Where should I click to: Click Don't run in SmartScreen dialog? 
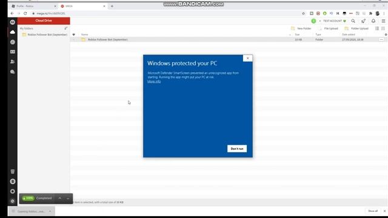tap(237, 148)
